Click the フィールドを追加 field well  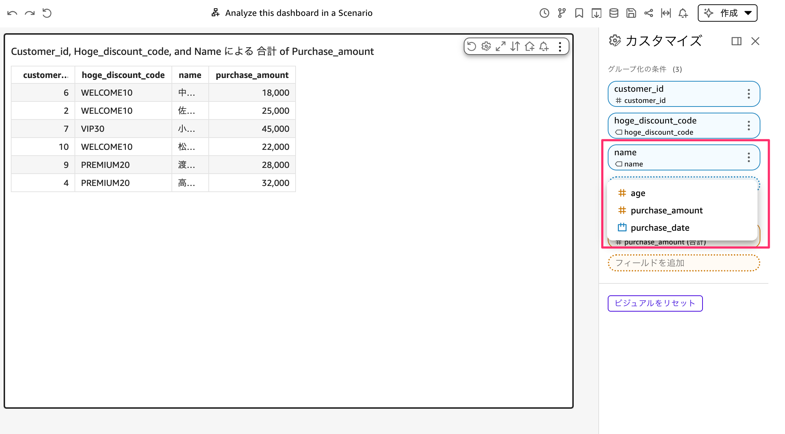coord(684,263)
